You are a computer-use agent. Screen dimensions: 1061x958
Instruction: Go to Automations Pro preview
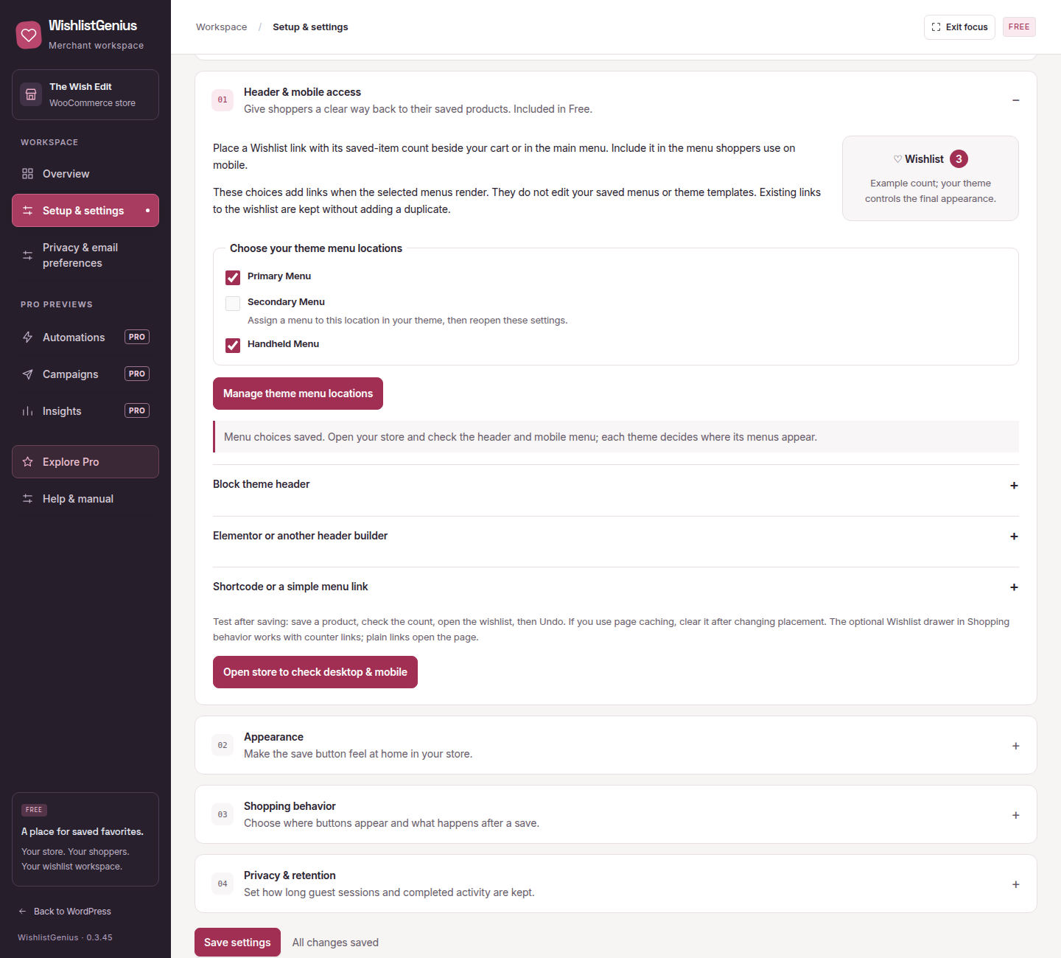85,338
